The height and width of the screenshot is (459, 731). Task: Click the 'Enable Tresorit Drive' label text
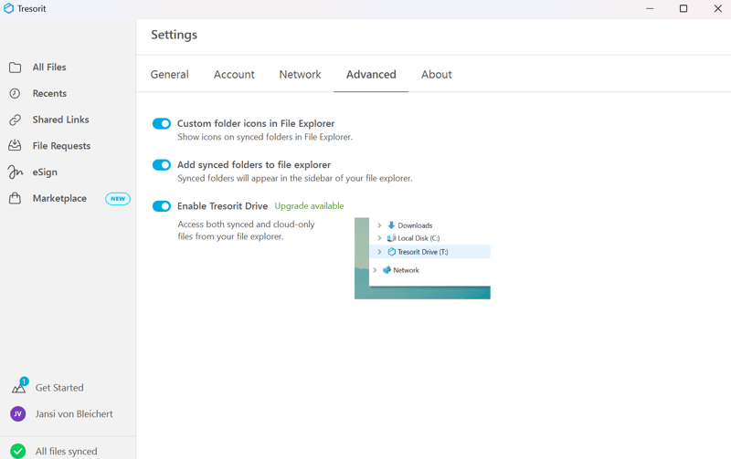(x=222, y=205)
